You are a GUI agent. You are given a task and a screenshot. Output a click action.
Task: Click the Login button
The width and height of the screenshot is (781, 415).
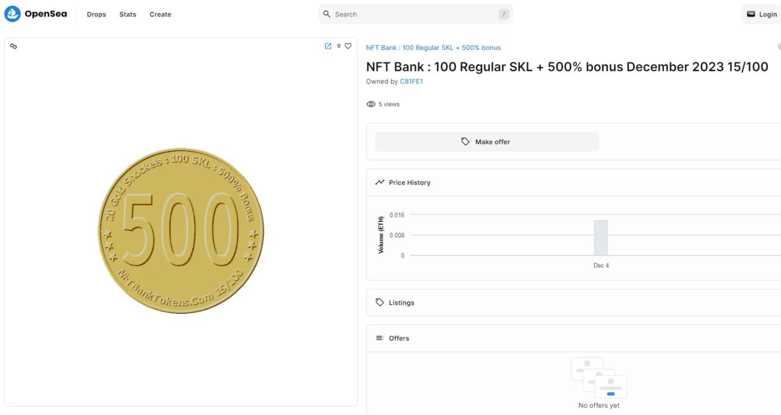[761, 14]
